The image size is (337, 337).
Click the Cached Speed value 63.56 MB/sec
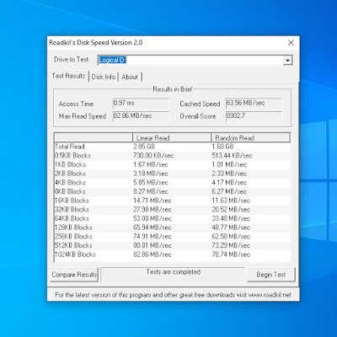[254, 103]
